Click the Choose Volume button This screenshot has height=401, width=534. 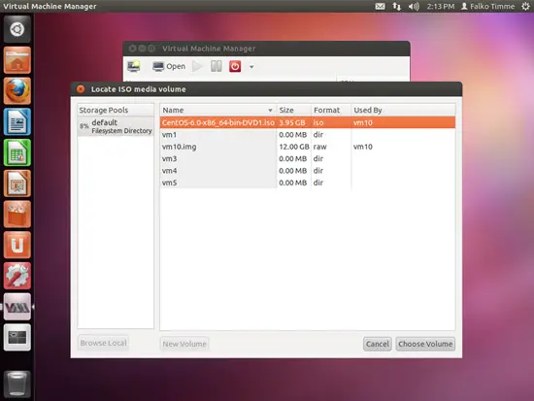425,344
